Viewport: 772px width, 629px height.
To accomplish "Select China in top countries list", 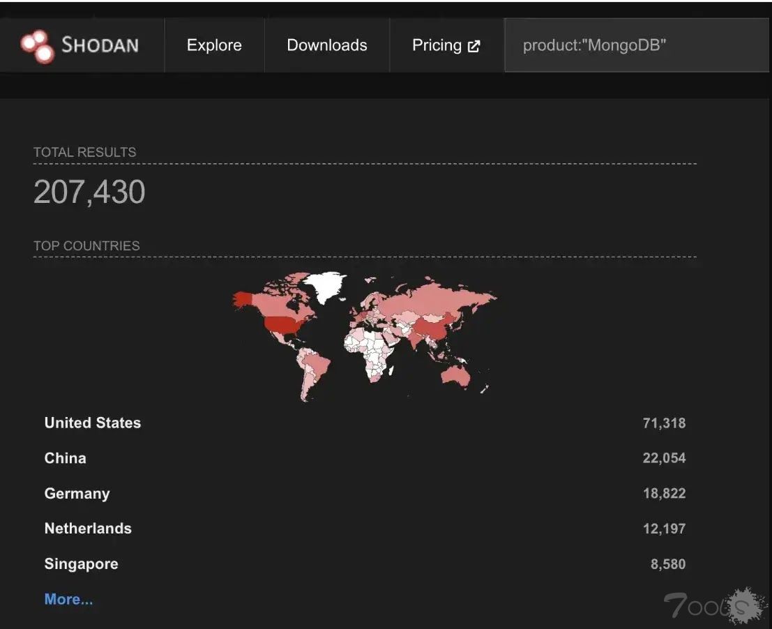I will point(66,458).
